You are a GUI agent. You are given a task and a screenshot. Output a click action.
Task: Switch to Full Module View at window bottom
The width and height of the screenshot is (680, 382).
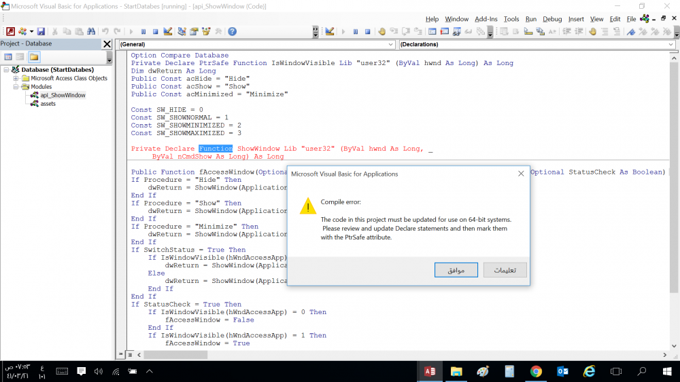130,355
